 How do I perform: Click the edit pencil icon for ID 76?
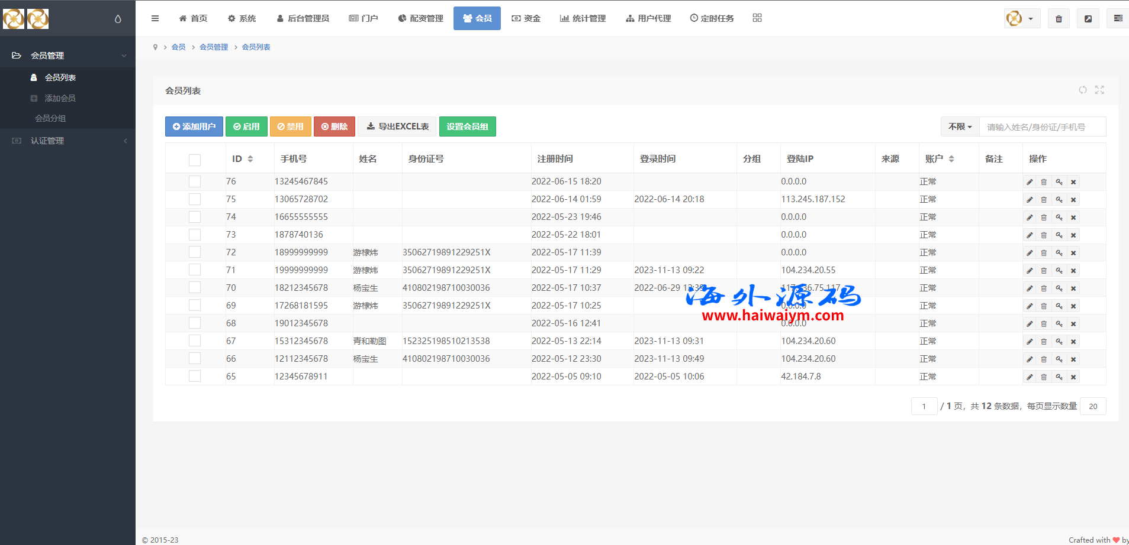point(1030,182)
